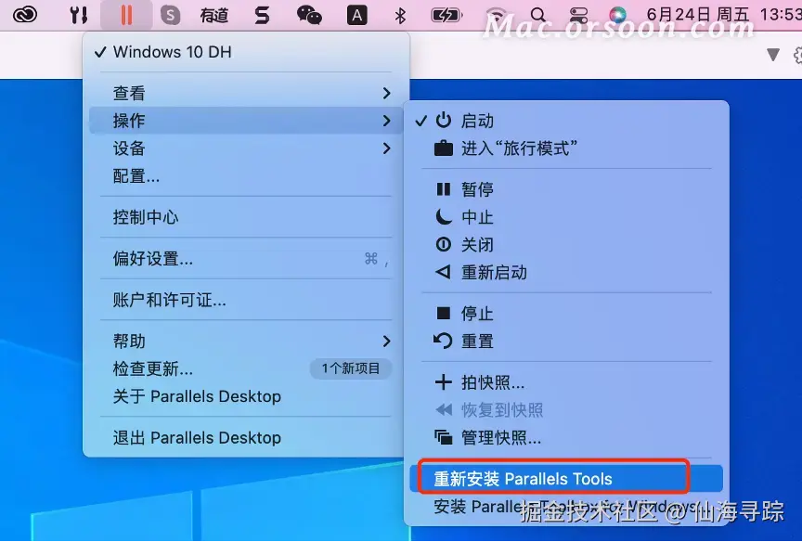Open Control Center in the menu bar
Screen dimensions: 802x542
[x=578, y=16]
